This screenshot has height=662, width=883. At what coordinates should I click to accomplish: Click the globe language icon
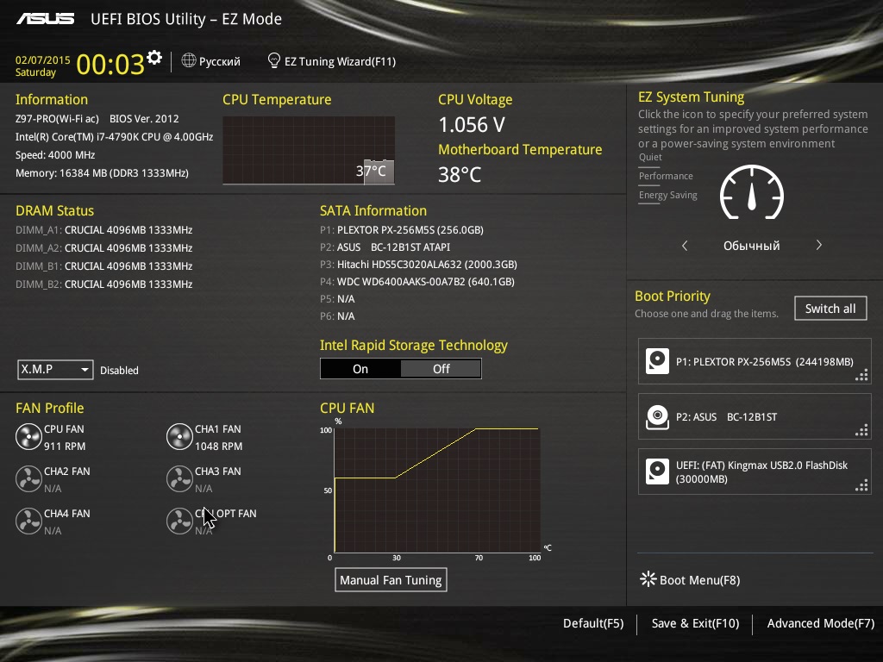tap(189, 60)
